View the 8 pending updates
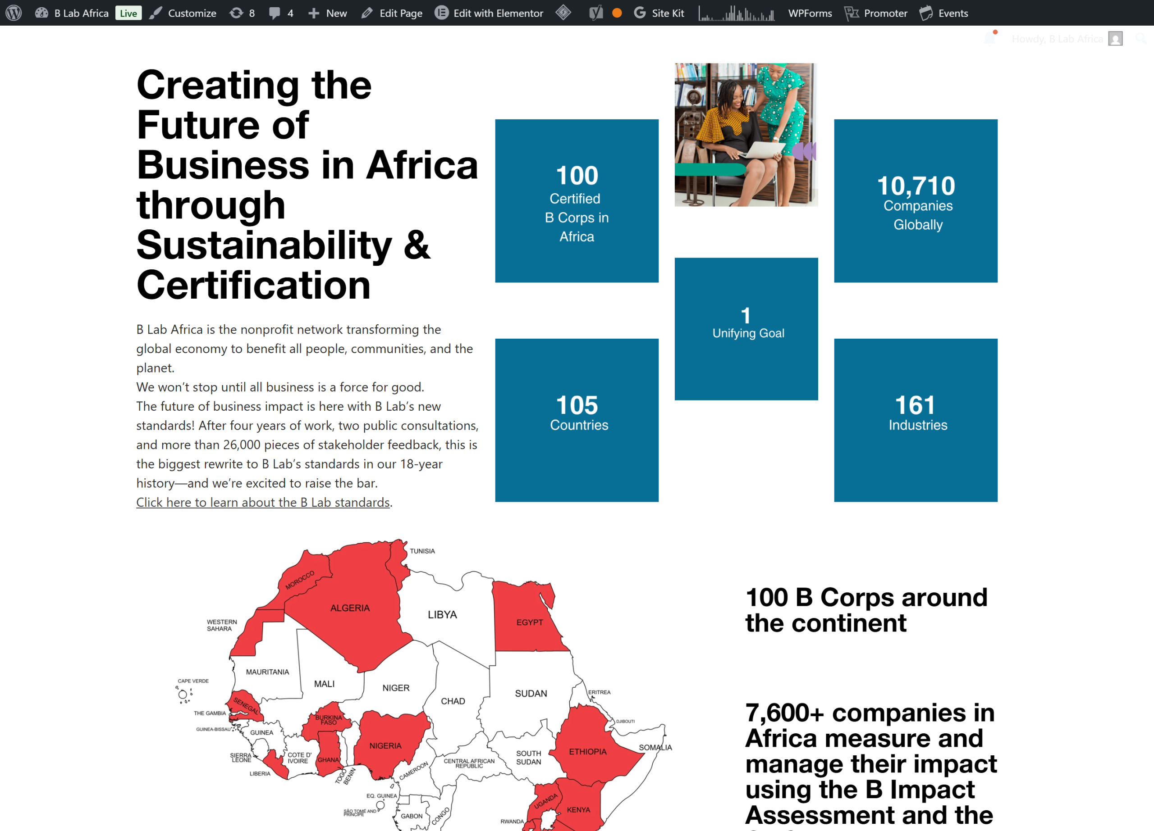The width and height of the screenshot is (1154, 831). (x=242, y=13)
